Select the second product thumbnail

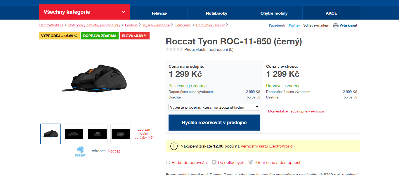point(74,134)
